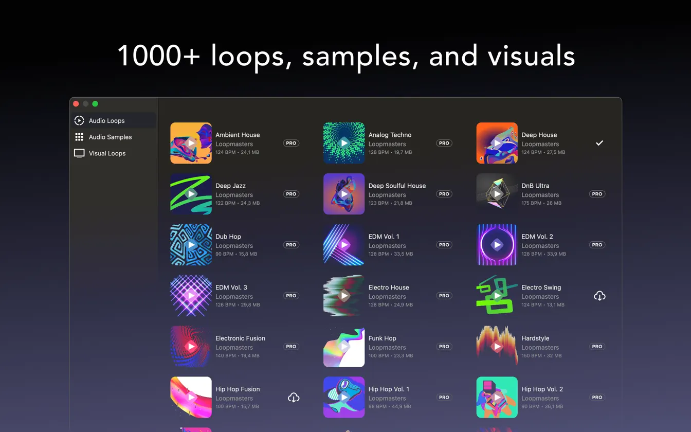Viewport: 691px width, 432px height.
Task: Unlock Deep Jazz via its PRO badge
Action: click(291, 194)
